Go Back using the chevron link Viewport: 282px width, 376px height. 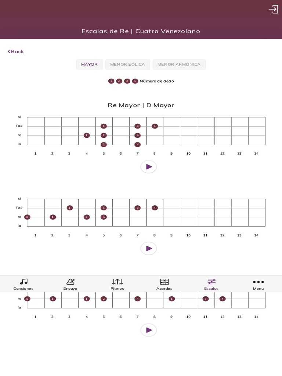[x=16, y=51]
